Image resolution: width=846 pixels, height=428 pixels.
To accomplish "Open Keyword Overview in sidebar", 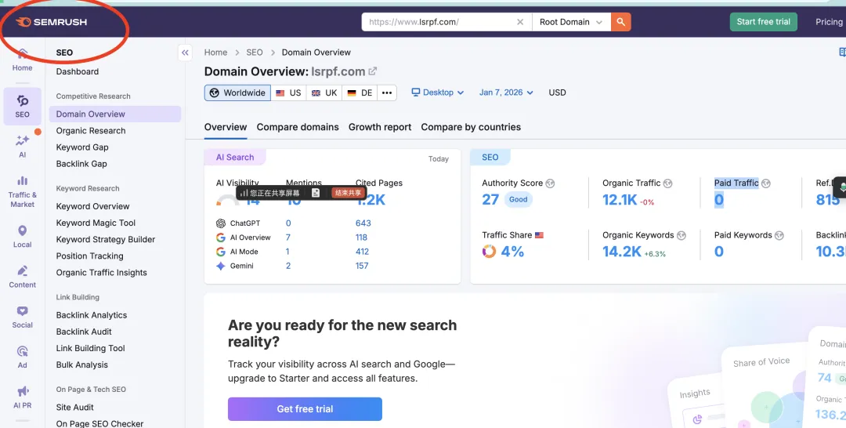I will (x=92, y=206).
